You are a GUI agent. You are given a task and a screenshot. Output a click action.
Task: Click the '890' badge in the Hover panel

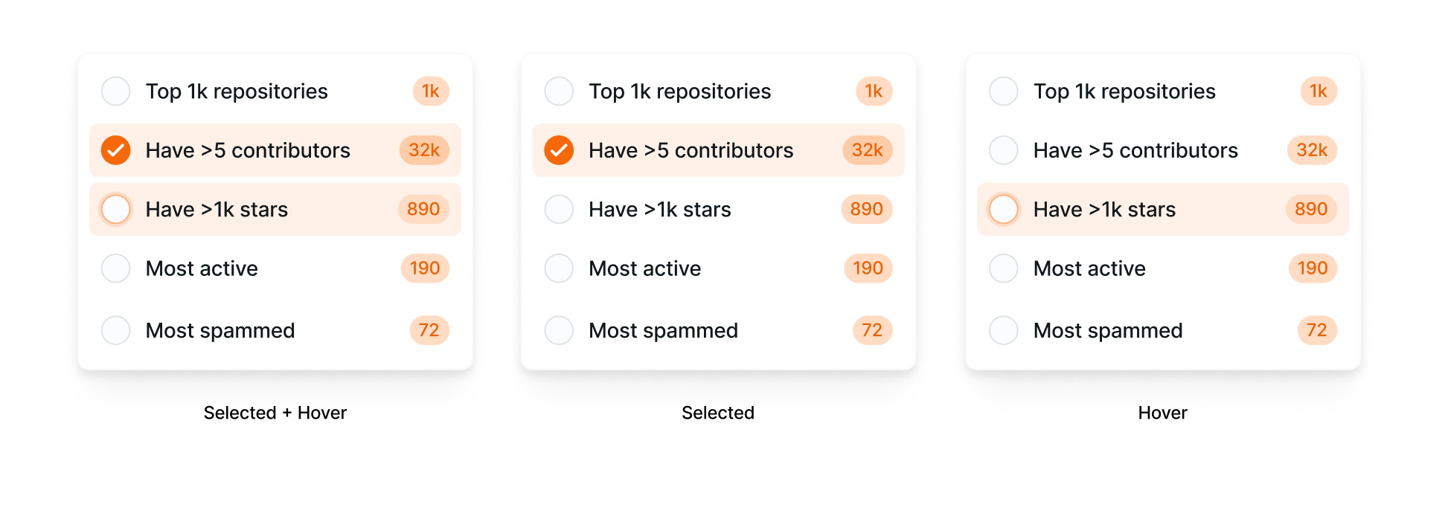click(1310, 209)
